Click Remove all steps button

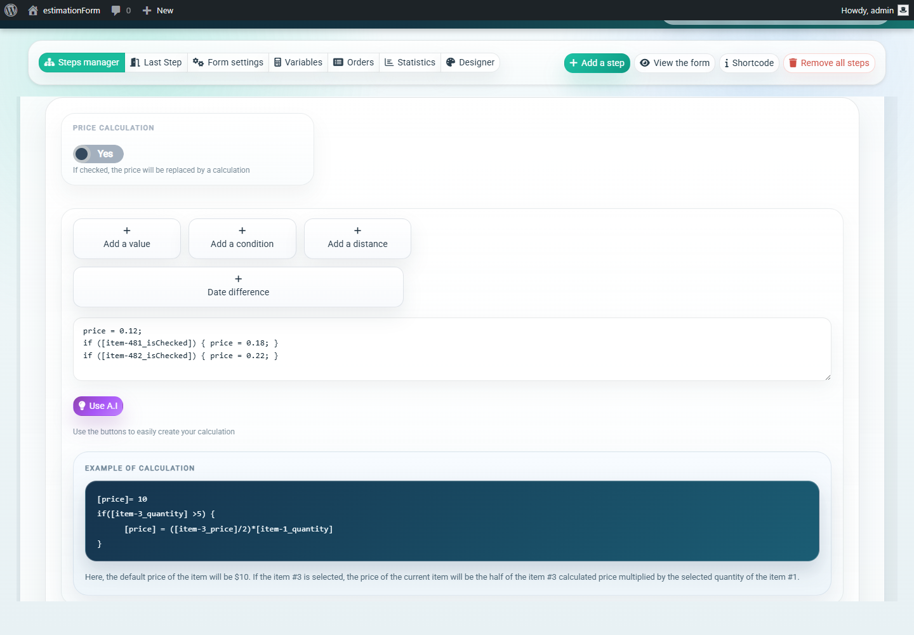click(x=829, y=63)
